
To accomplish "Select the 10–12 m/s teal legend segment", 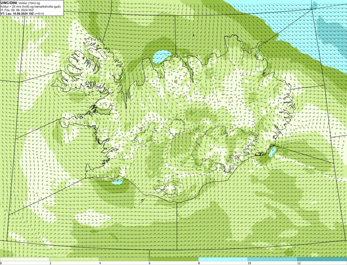I will [x=272, y=259].
